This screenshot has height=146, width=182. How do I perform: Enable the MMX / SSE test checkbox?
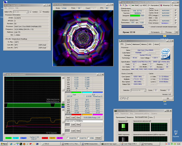[x=175, y=18]
